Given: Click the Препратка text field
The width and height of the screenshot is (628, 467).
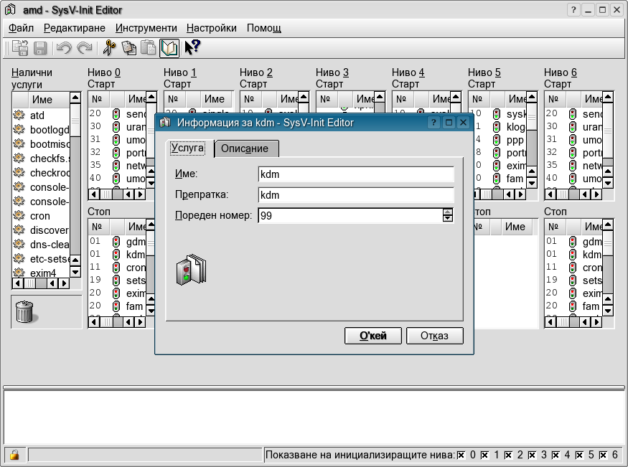Looking at the screenshot, I should [356, 195].
